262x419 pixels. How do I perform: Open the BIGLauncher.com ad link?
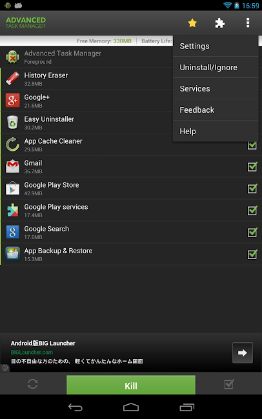point(32,352)
